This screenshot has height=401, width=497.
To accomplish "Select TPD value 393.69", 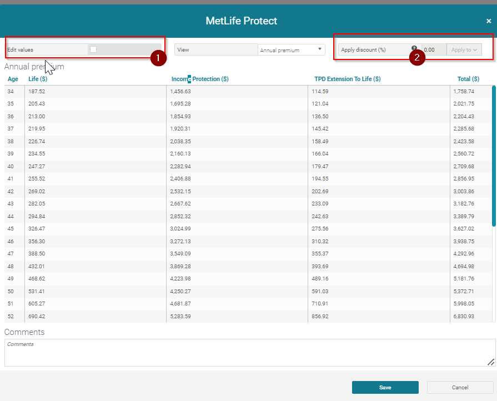I will [x=320, y=266].
